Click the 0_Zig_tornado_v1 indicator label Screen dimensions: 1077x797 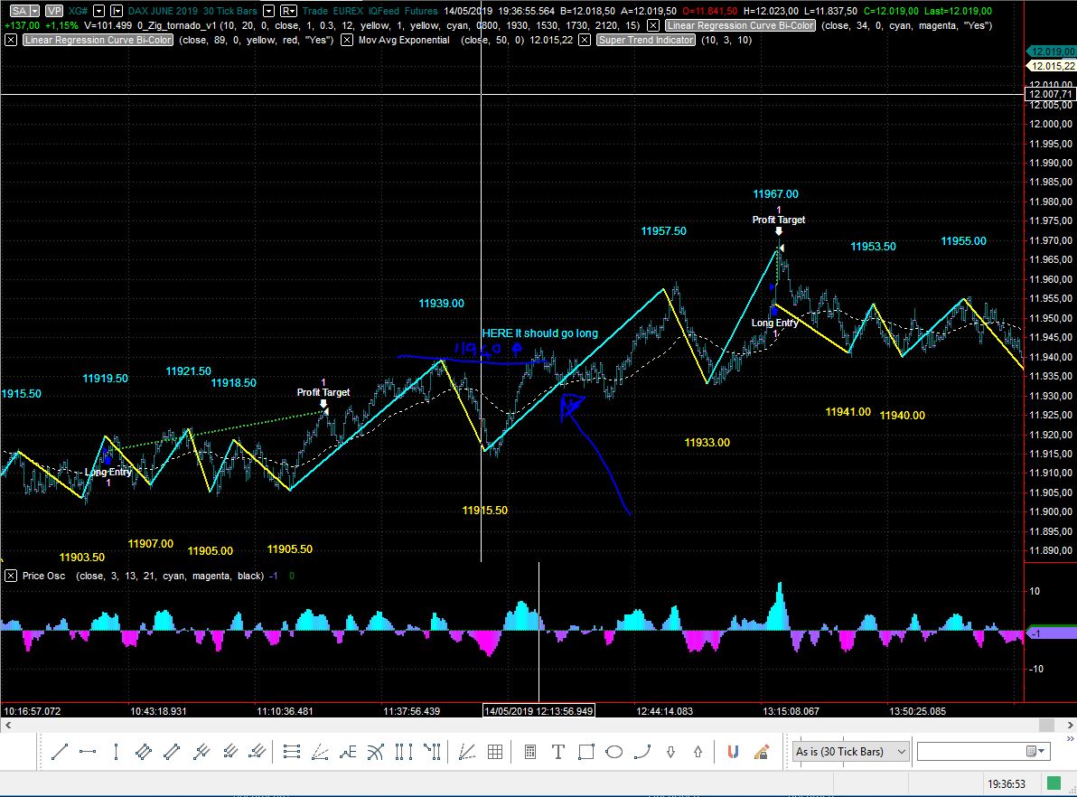pos(176,25)
